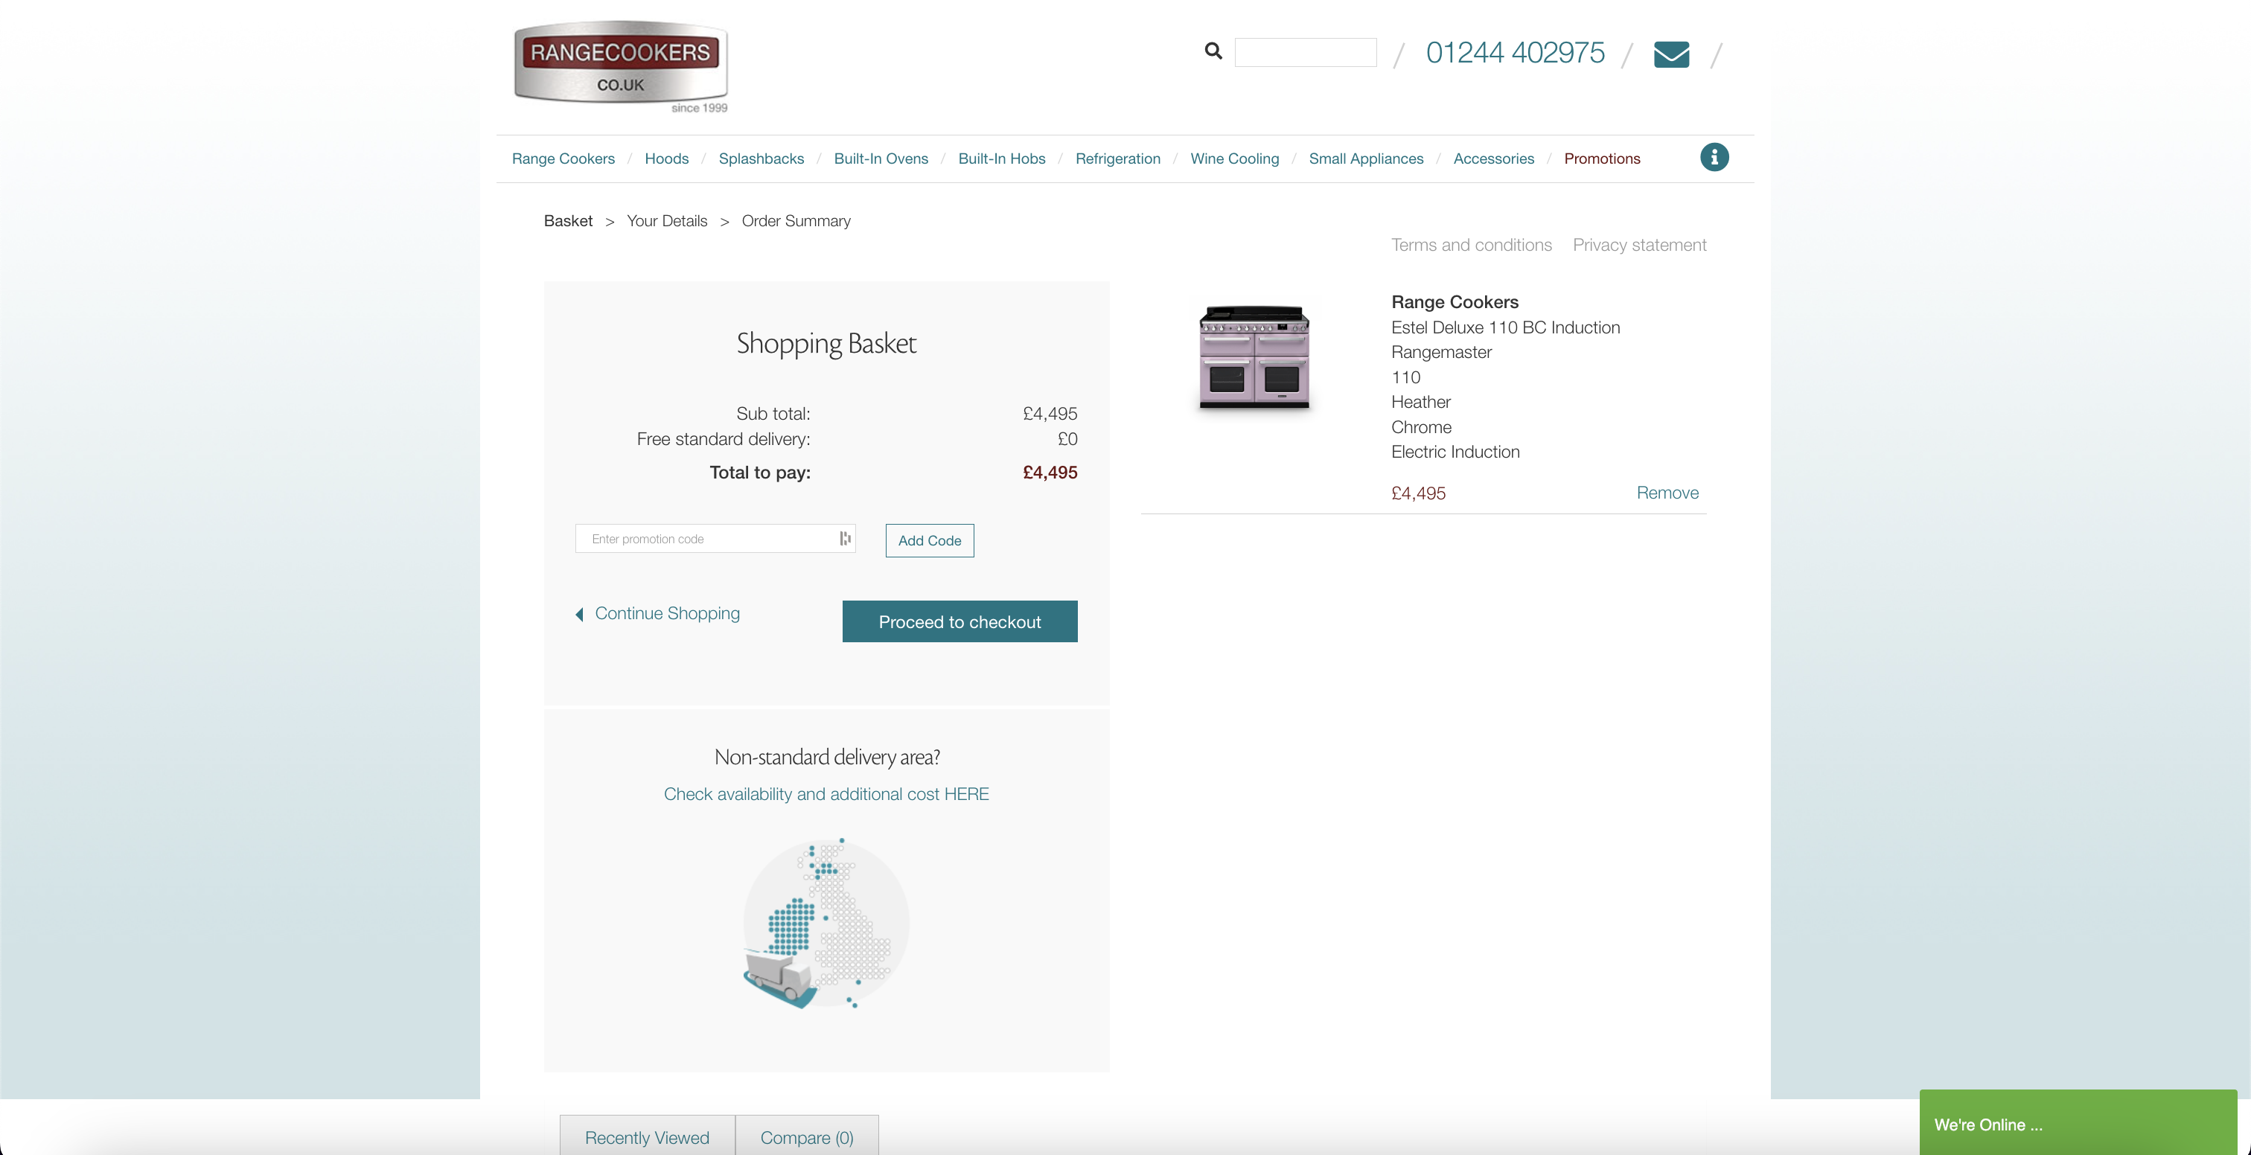Open the Privacy statement link
The image size is (2251, 1155).
(x=1638, y=246)
